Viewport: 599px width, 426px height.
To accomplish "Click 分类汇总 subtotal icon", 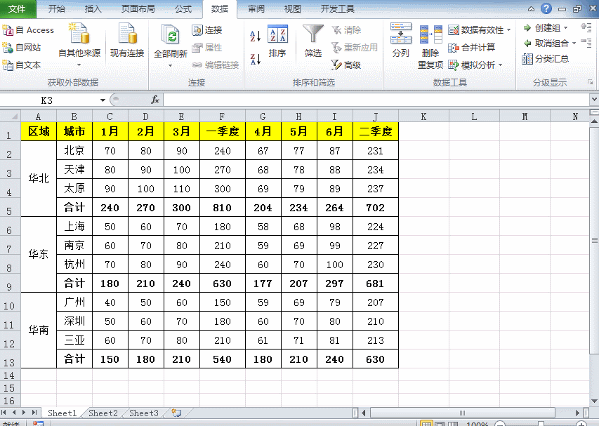I will (527, 59).
